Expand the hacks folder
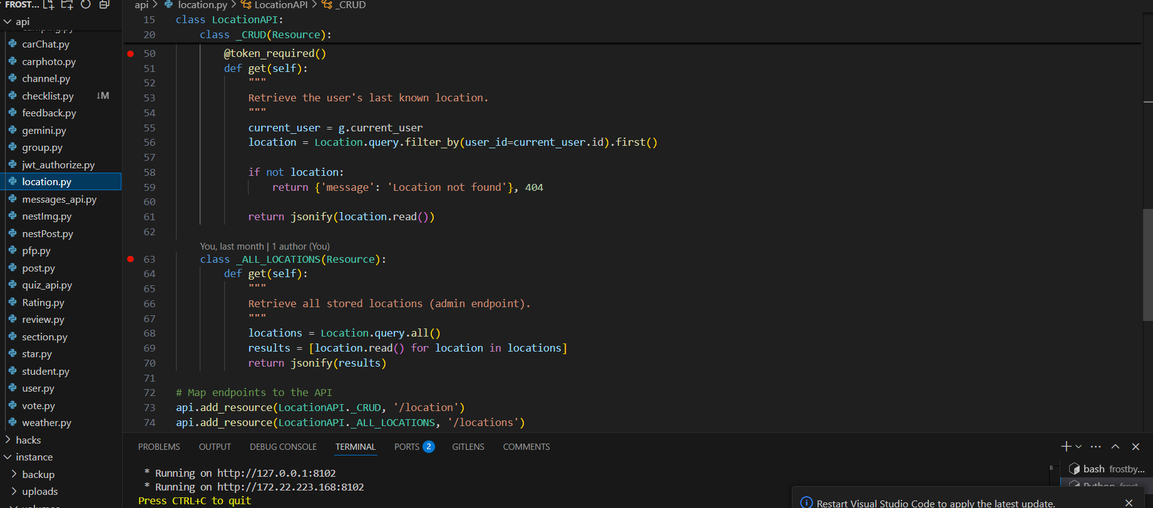1153x508 pixels. click(61, 440)
